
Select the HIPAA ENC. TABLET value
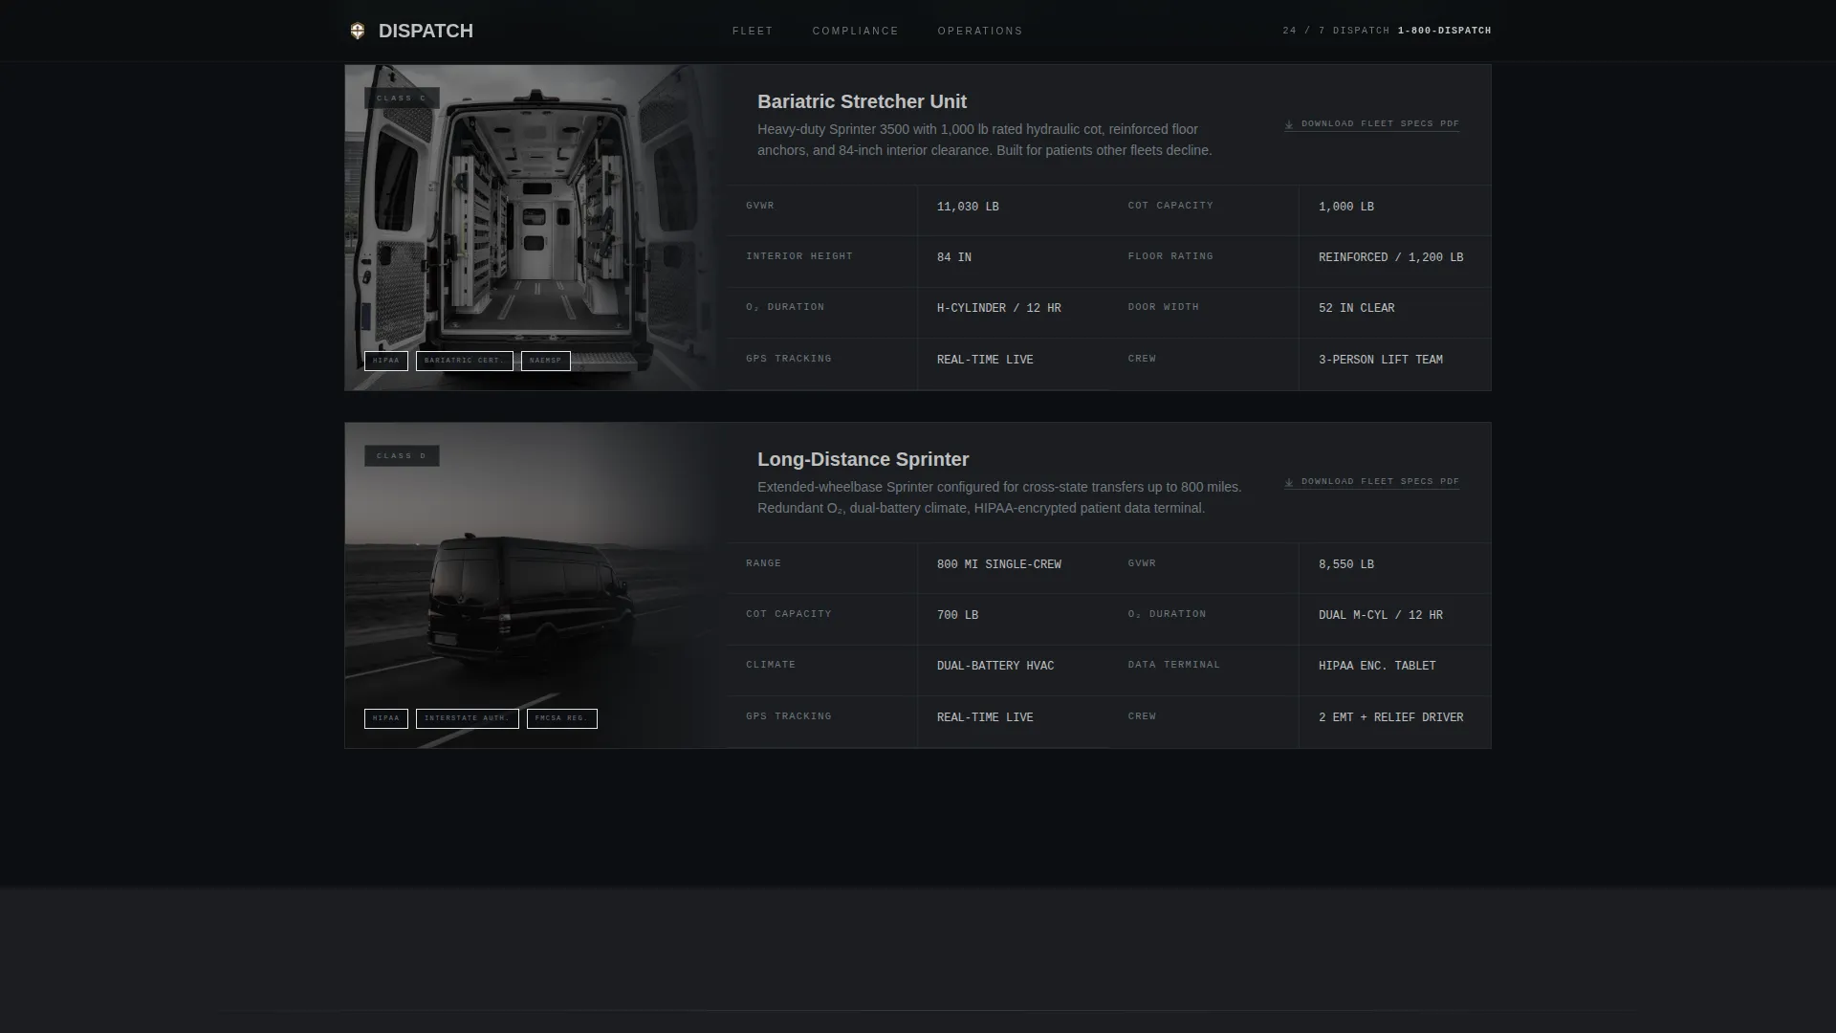click(x=1377, y=666)
